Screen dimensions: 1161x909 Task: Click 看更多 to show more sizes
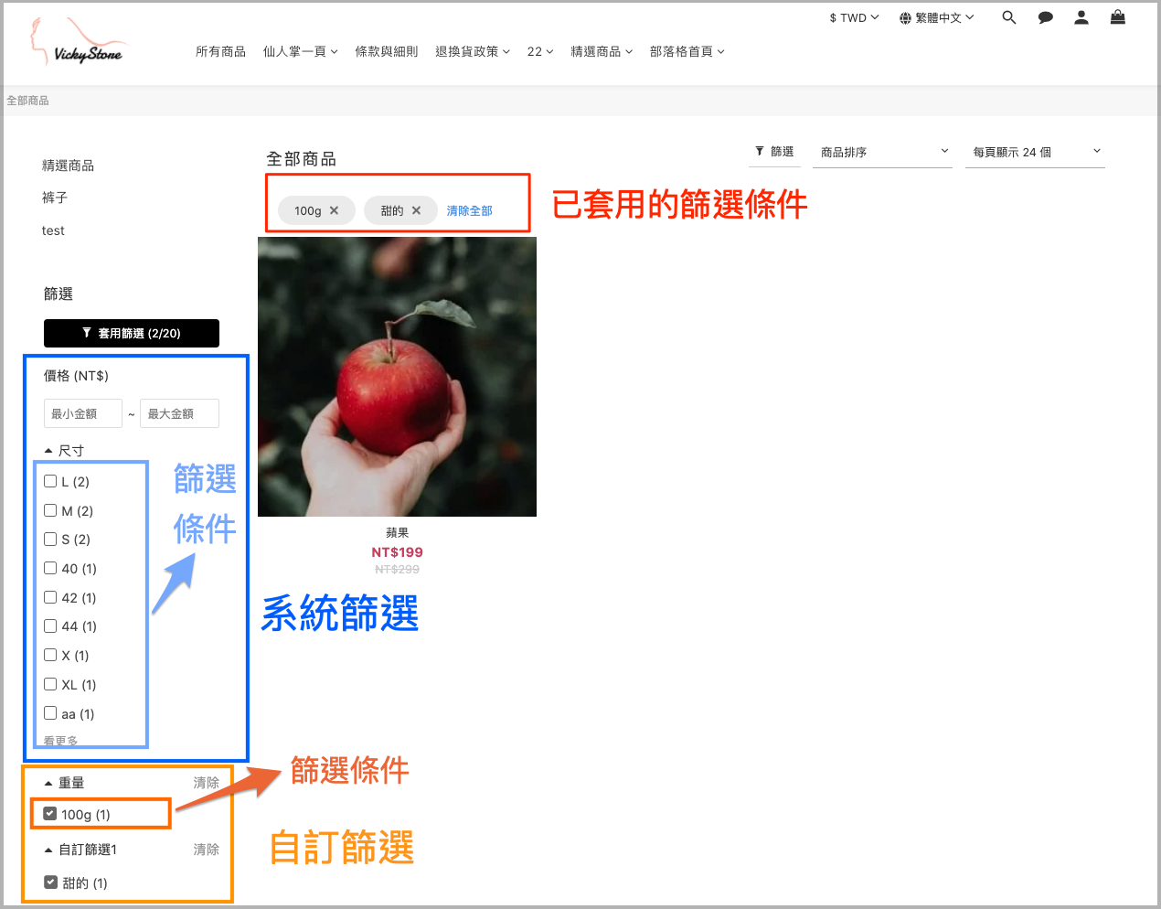(x=60, y=741)
